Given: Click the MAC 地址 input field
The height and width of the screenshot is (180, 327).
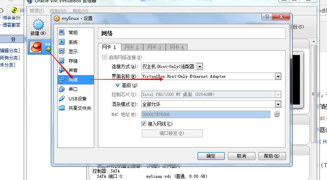Looking at the screenshot, I should tap(206, 114).
